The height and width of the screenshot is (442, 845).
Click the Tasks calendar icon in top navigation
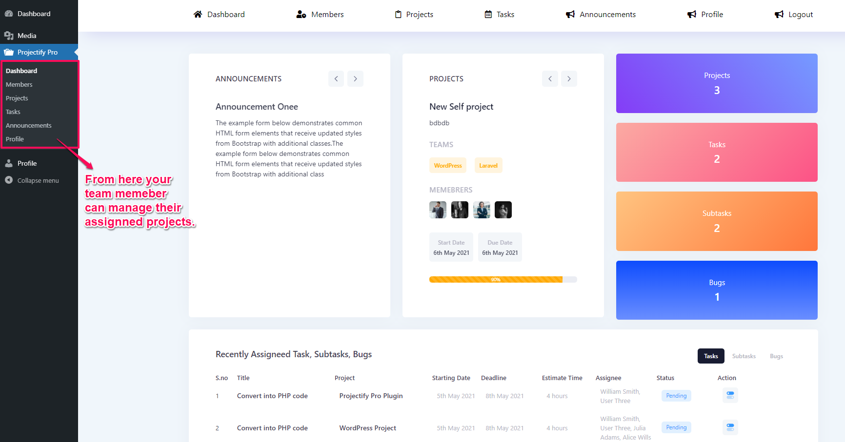[x=488, y=14]
